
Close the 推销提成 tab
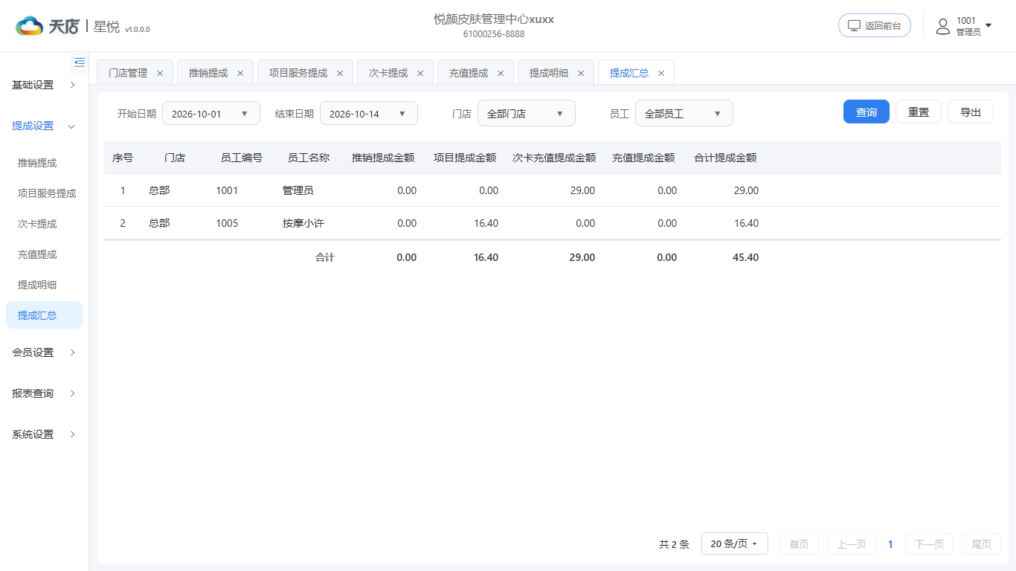(240, 73)
